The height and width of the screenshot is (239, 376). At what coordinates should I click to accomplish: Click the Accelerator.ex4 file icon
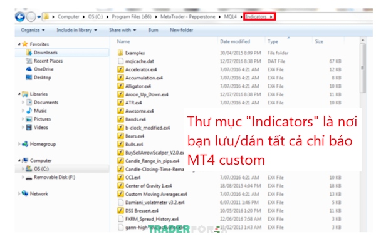click(x=120, y=69)
